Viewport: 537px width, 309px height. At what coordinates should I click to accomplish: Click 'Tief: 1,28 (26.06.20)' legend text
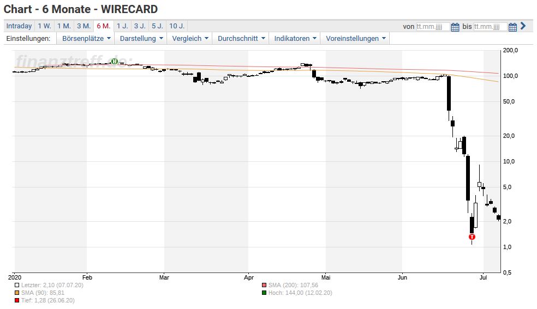pyautogui.click(x=48, y=300)
